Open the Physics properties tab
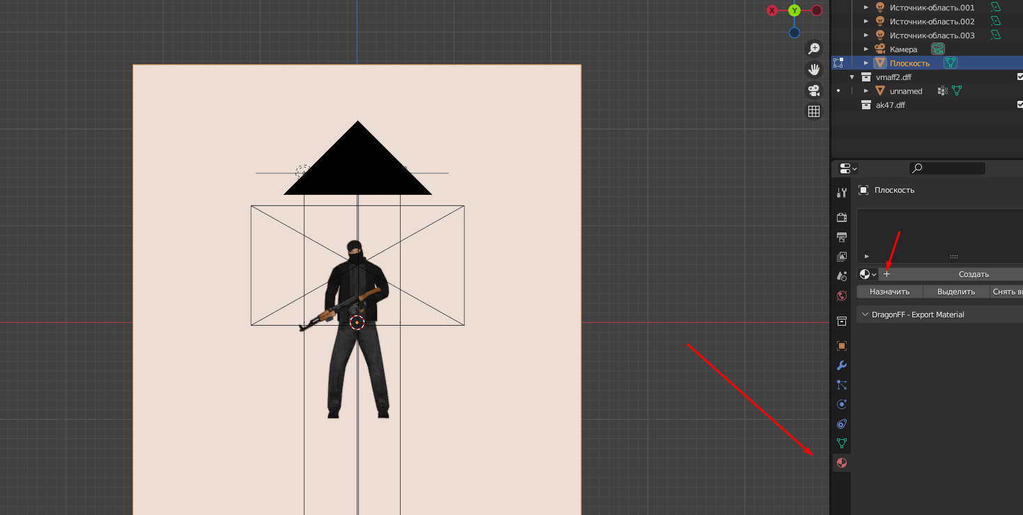Viewport: 1023px width, 515px height. 842,404
